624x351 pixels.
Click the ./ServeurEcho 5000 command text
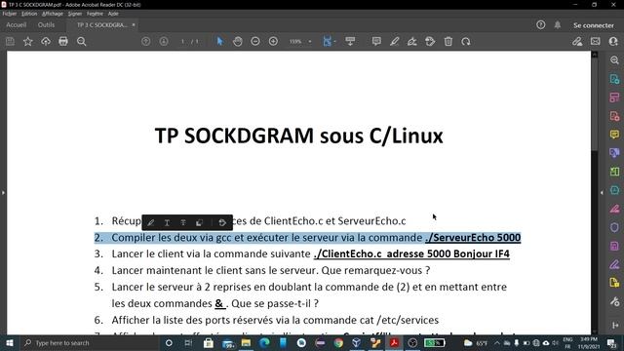pyautogui.click(x=473, y=238)
